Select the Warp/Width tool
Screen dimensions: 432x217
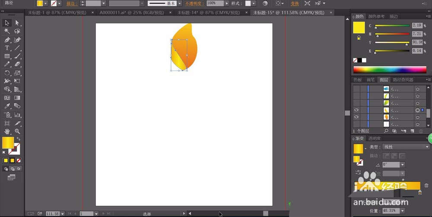[7, 81]
